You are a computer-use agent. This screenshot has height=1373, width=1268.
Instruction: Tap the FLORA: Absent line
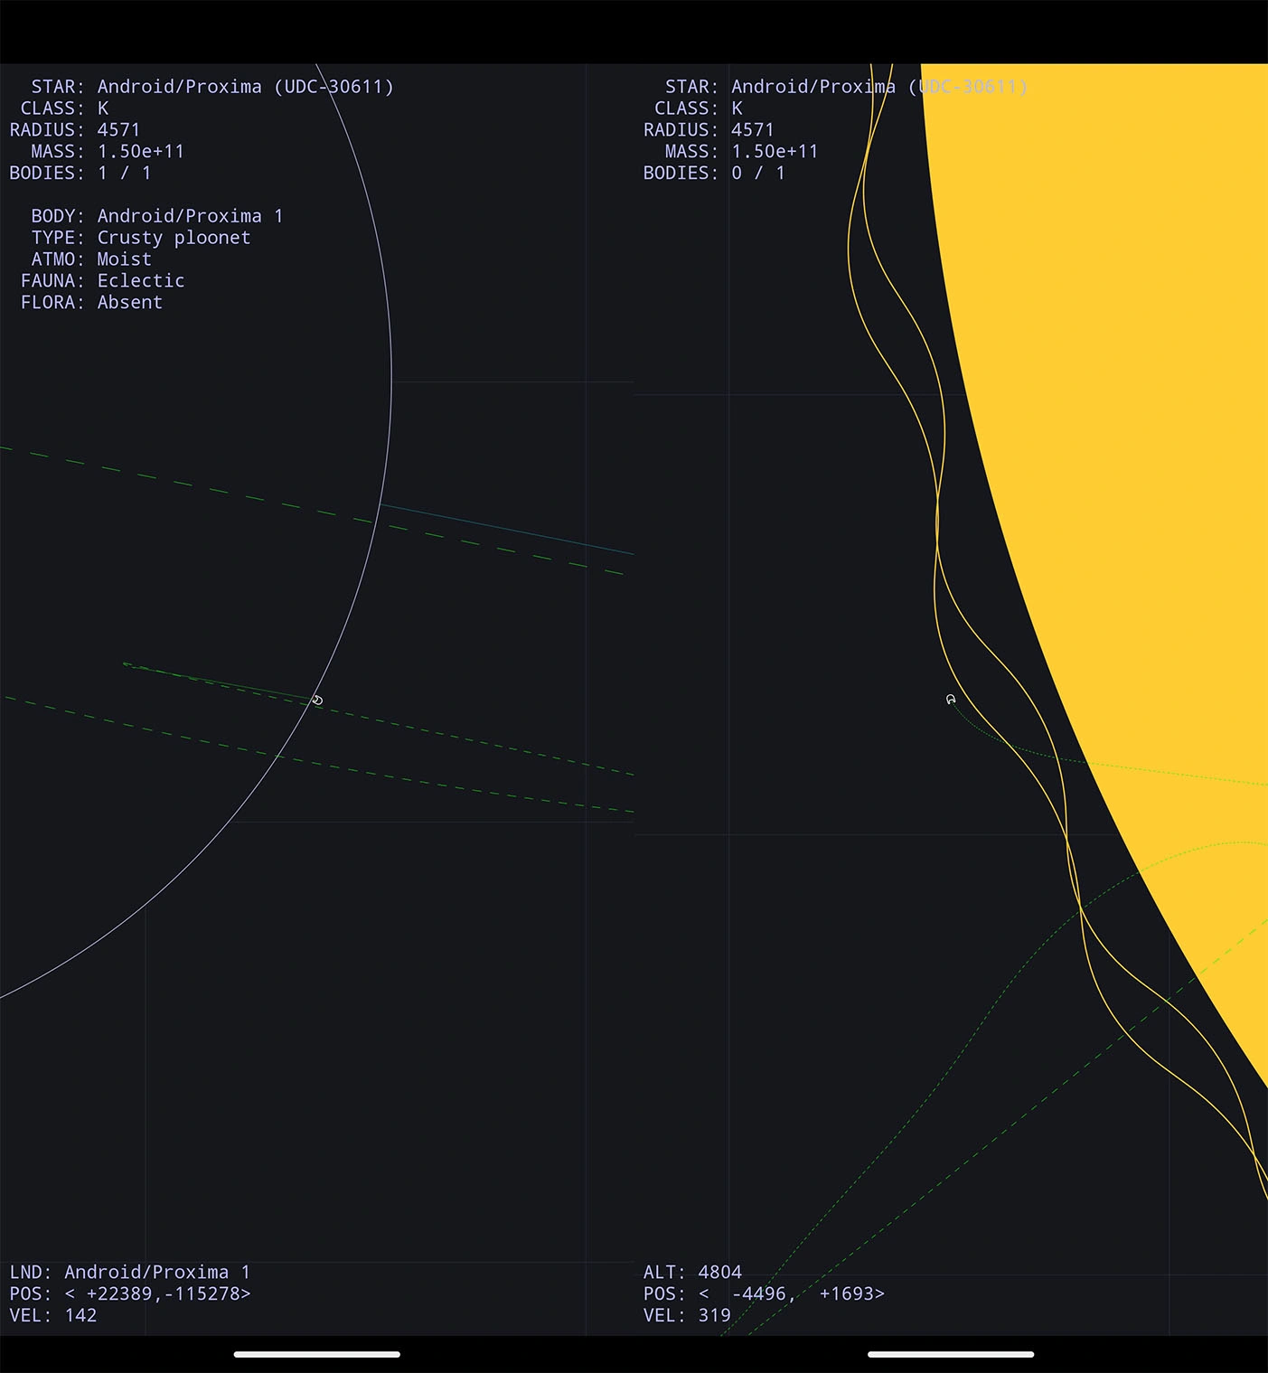(x=91, y=303)
